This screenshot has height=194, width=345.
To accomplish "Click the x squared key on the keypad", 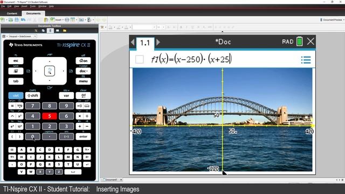I will pyautogui.click(x=20, y=116).
